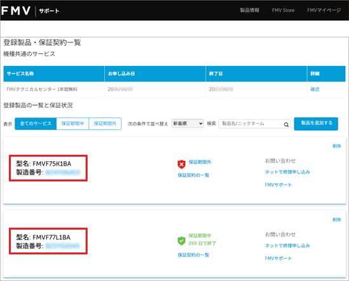Viewport: 349px width, 281px height.
Task: Click the サポート header label
Action: tap(49, 11)
